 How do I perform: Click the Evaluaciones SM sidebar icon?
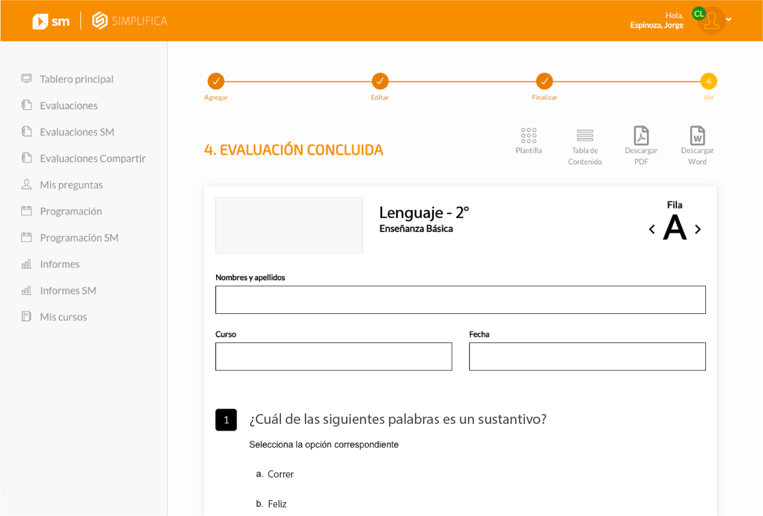(x=27, y=131)
